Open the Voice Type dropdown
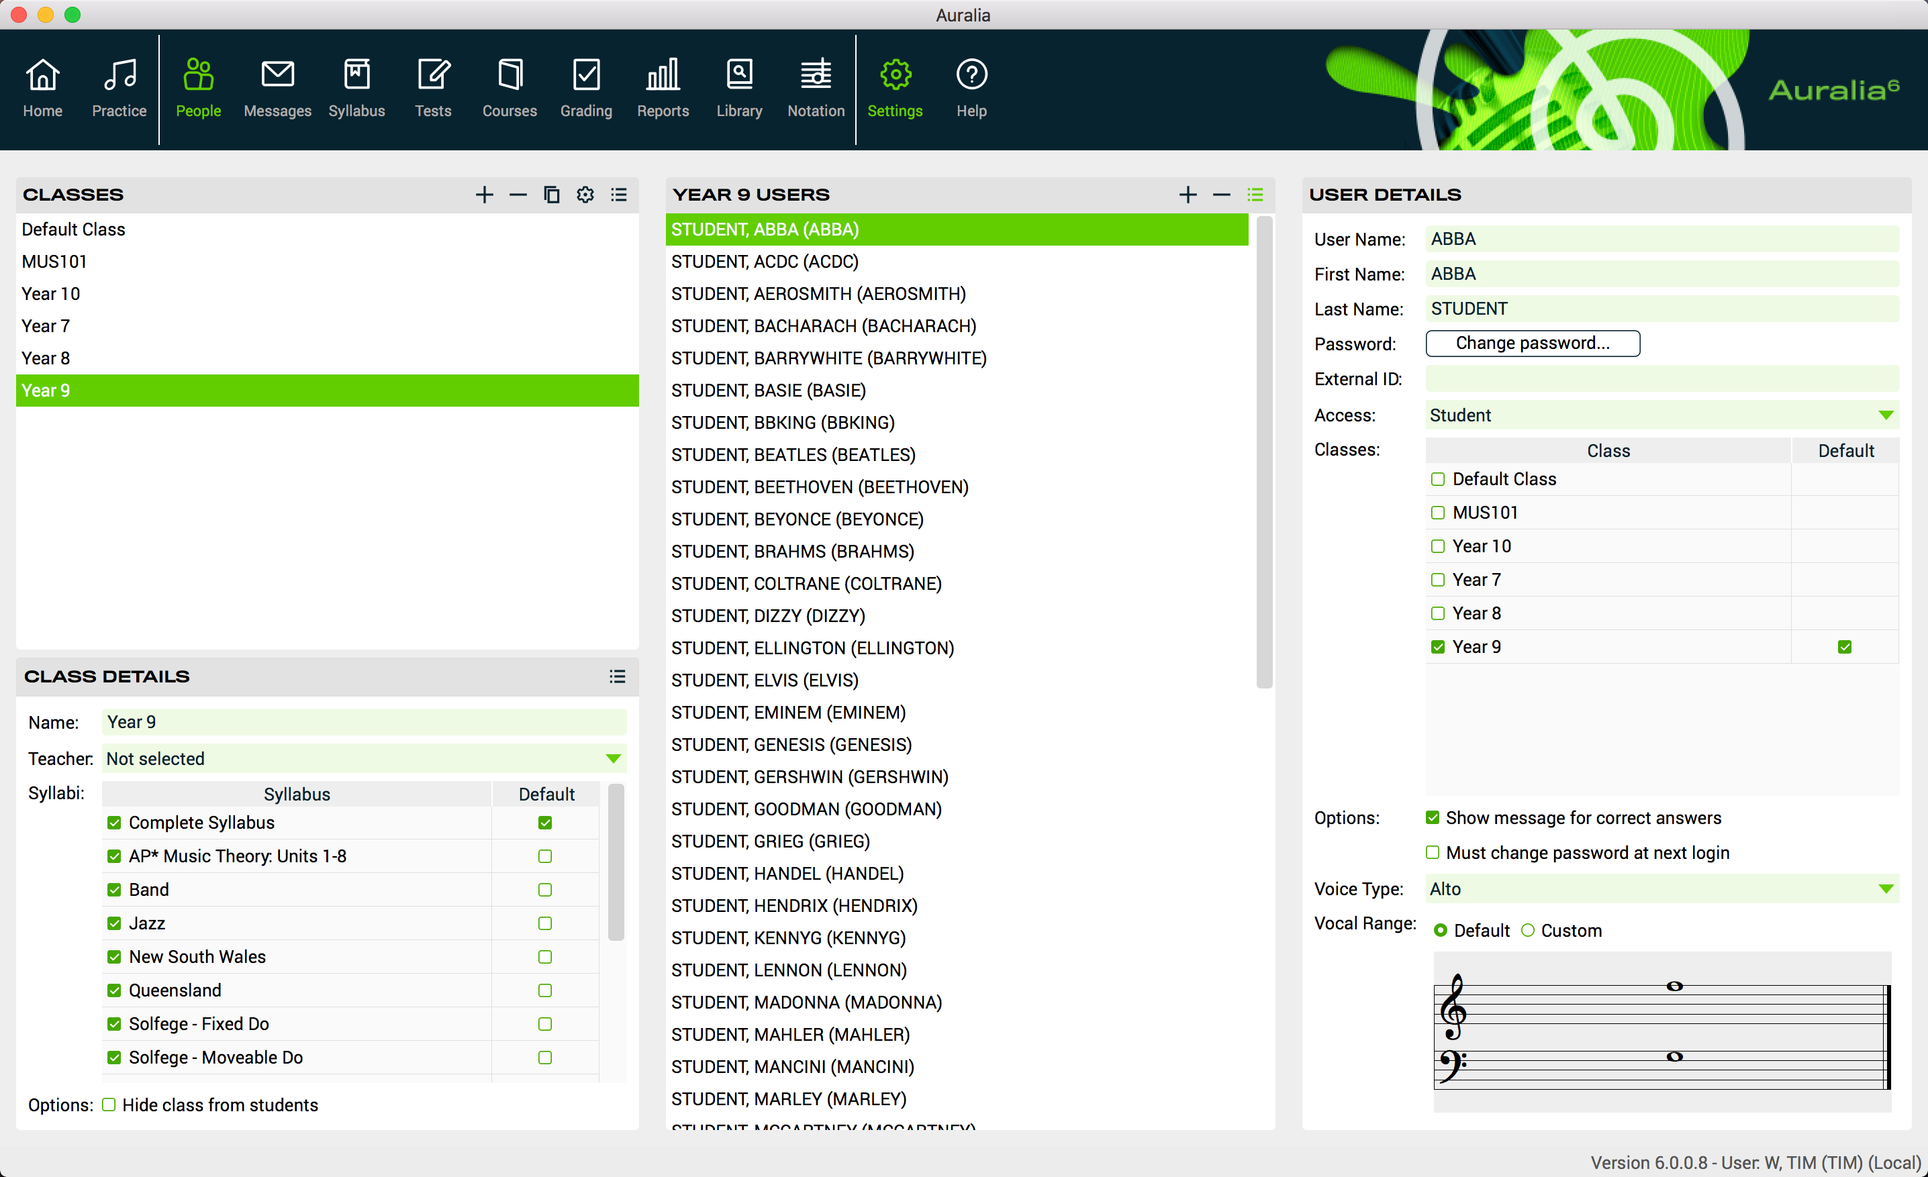Viewport: 1928px width, 1177px height. tap(1886, 889)
